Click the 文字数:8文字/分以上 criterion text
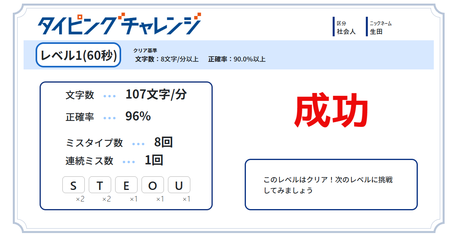The width and height of the screenshot is (451, 241). point(167,59)
